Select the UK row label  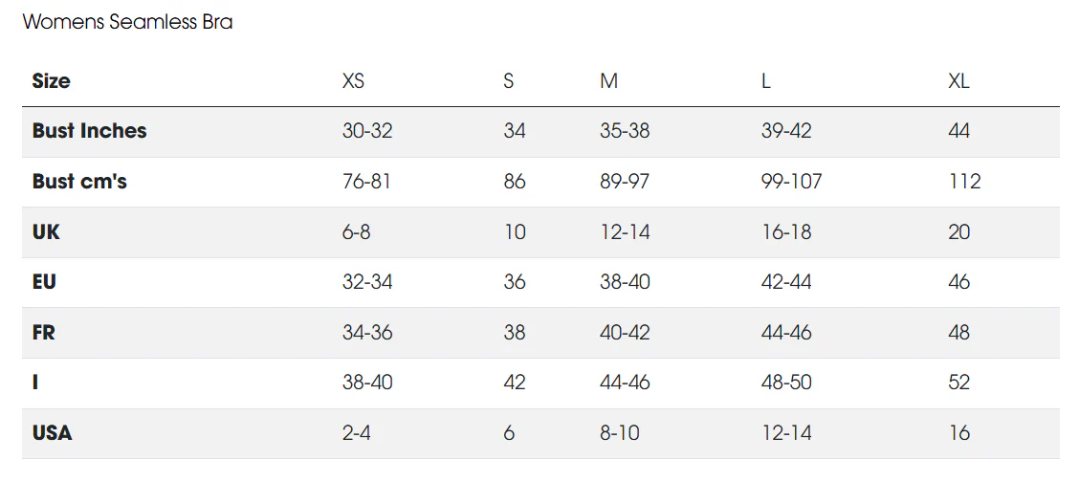46,231
